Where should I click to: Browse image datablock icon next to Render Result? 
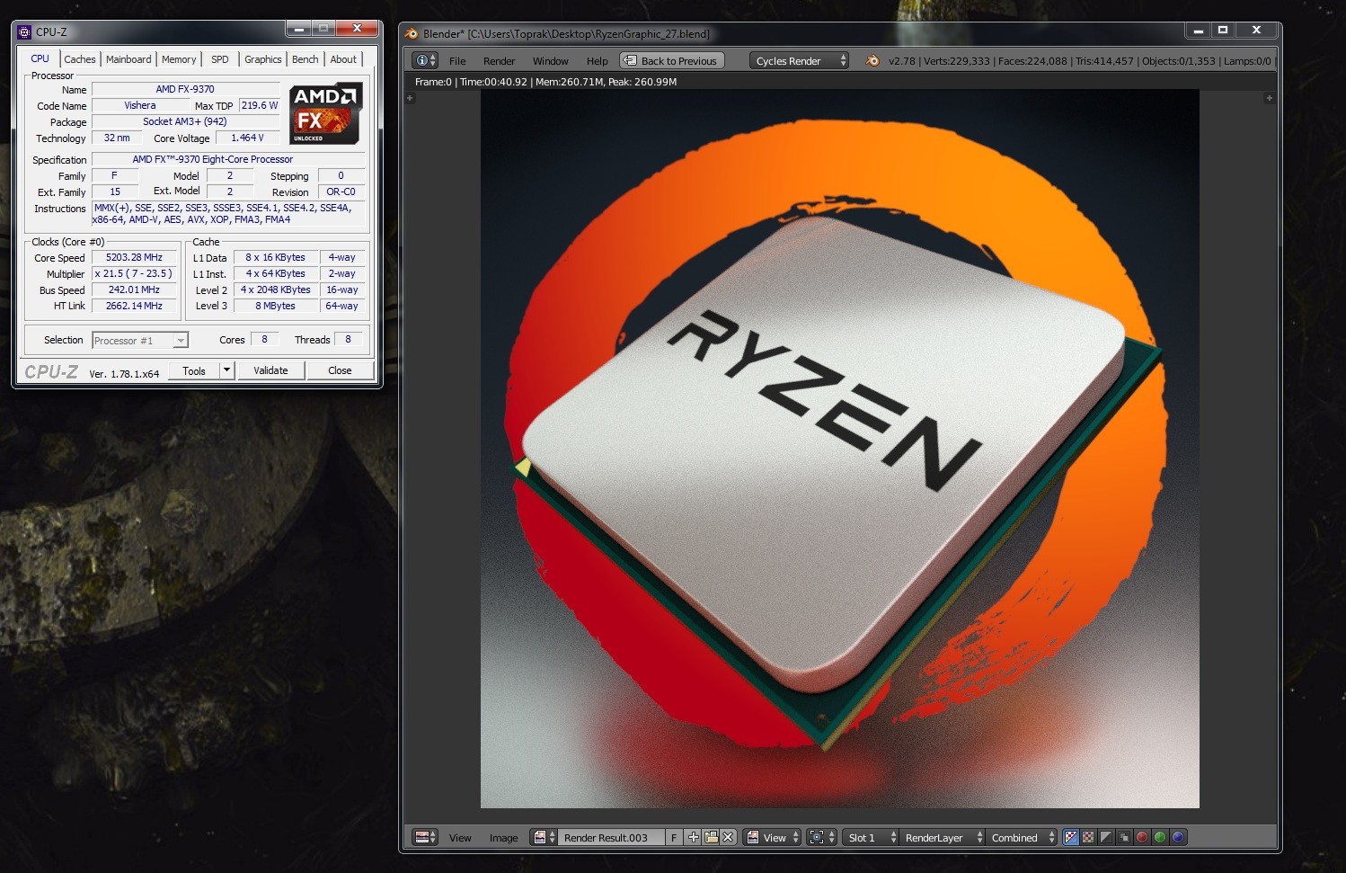[x=545, y=837]
